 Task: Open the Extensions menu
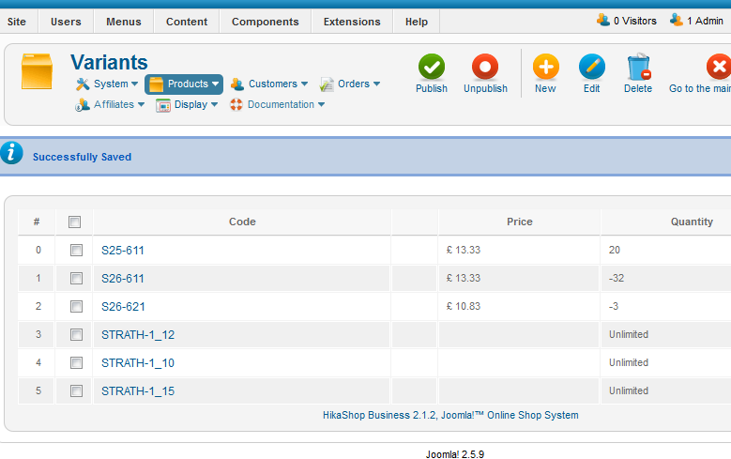coord(352,22)
